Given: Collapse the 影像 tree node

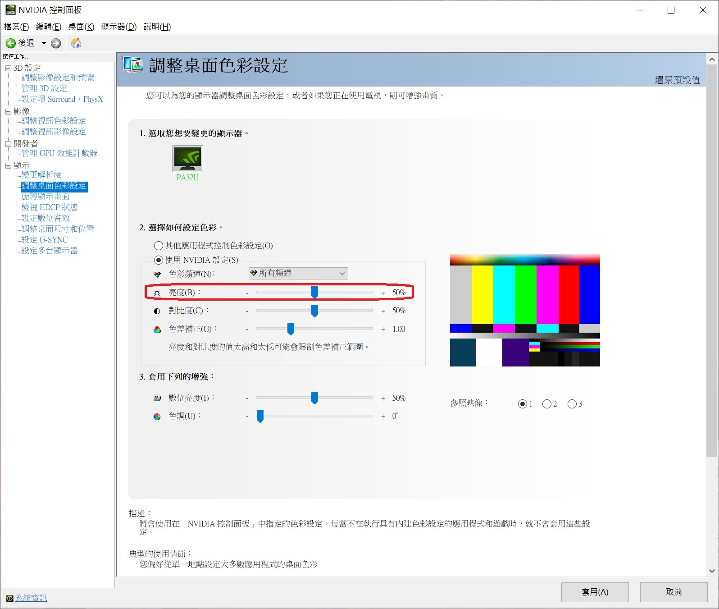Looking at the screenshot, I should click(x=8, y=111).
